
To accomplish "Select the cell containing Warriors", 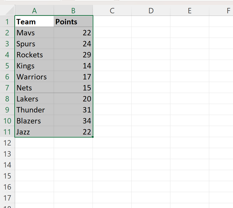I will (x=34, y=77).
